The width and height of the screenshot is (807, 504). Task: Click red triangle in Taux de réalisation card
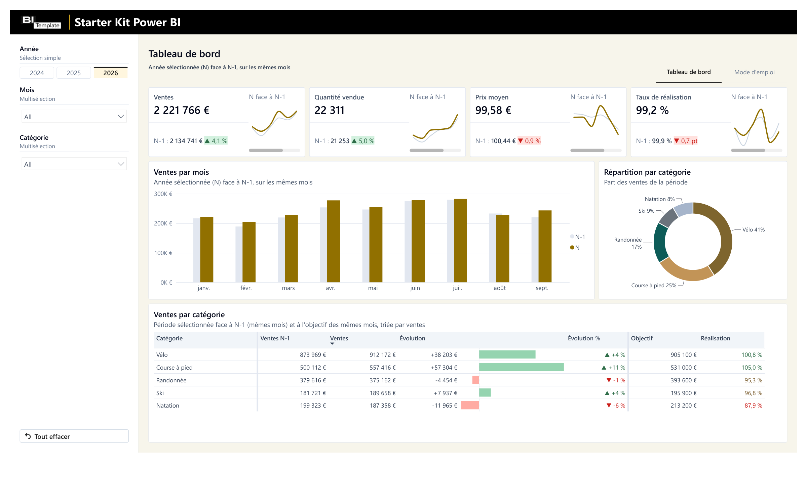[677, 141]
